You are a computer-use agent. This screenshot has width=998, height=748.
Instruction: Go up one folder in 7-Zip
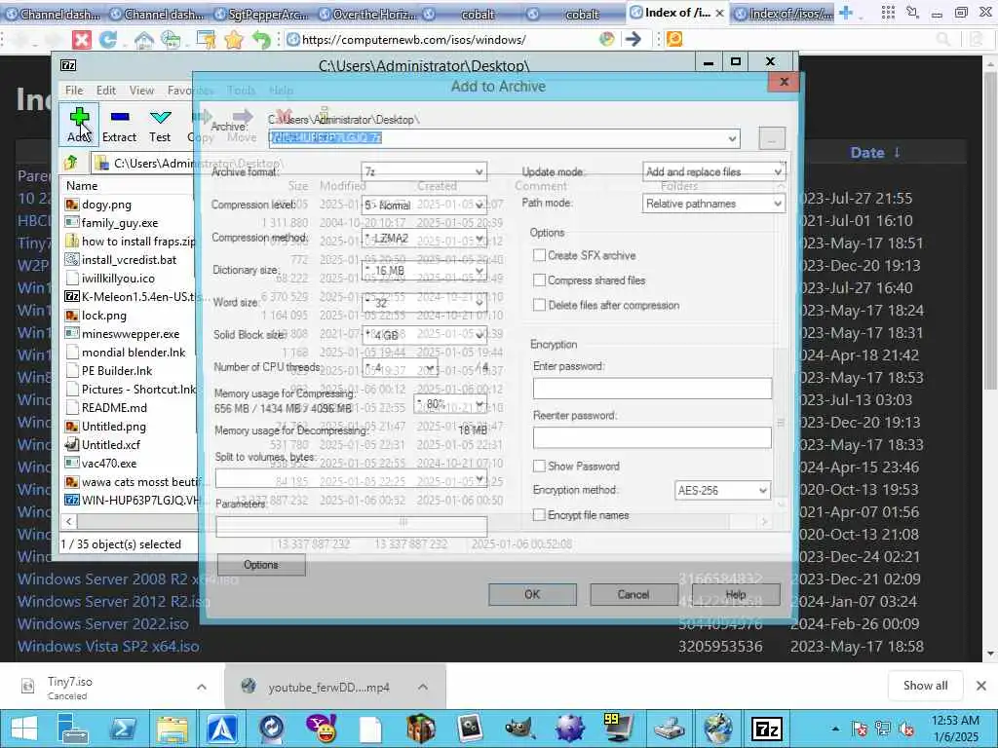(x=70, y=163)
